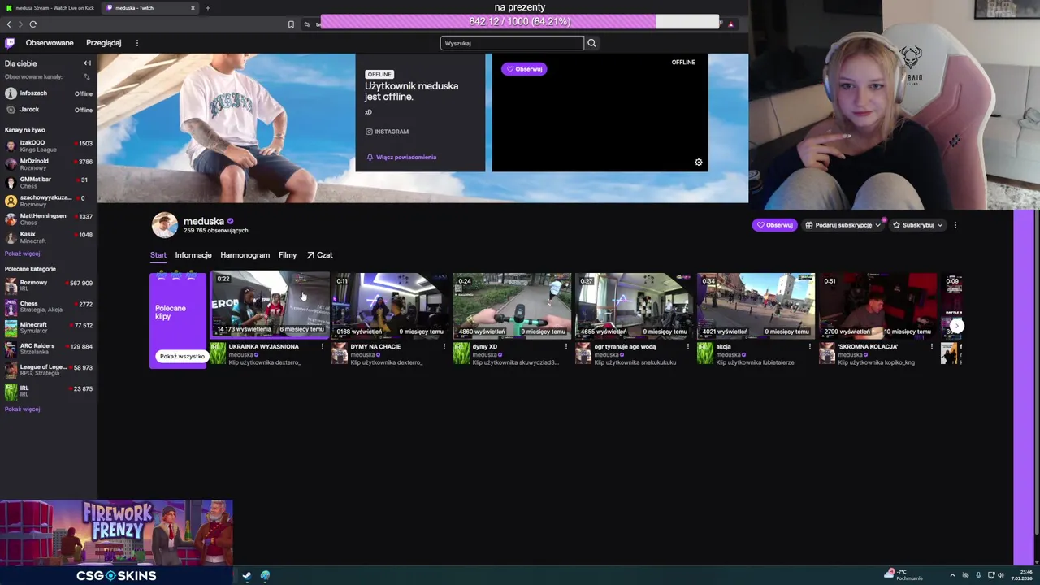Image resolution: width=1040 pixels, height=585 pixels.
Task: Open options for DYMY NA CHACIE clip
Action: [444, 347]
